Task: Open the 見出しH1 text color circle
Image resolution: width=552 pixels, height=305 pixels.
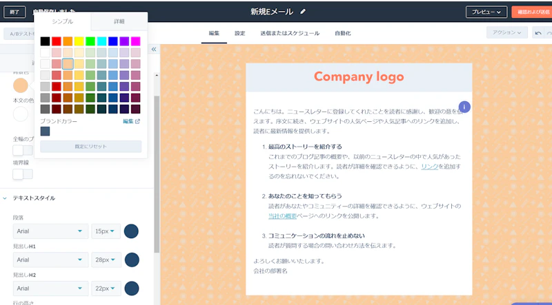Action: [x=132, y=260]
